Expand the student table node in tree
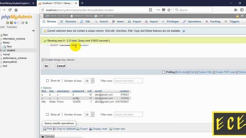This screenshot has height=138, width=246. [1, 50]
